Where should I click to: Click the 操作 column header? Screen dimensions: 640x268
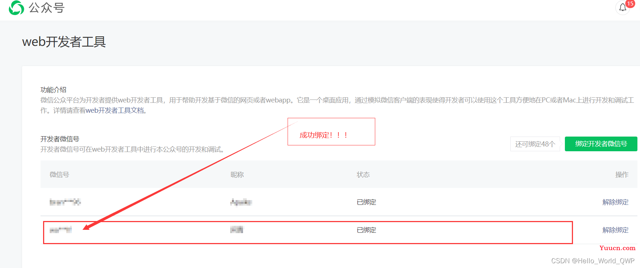pyautogui.click(x=622, y=175)
